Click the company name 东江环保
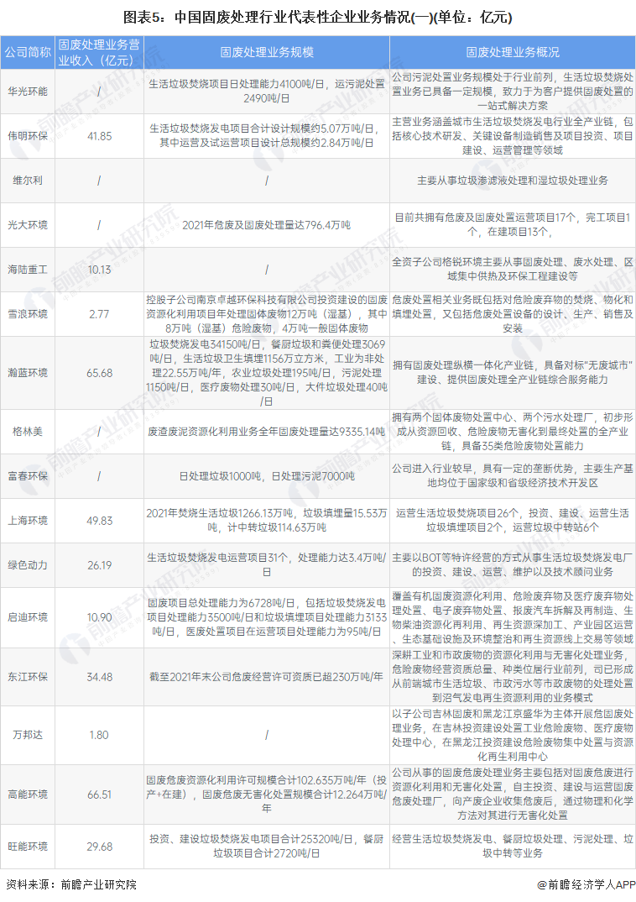 click(28, 677)
